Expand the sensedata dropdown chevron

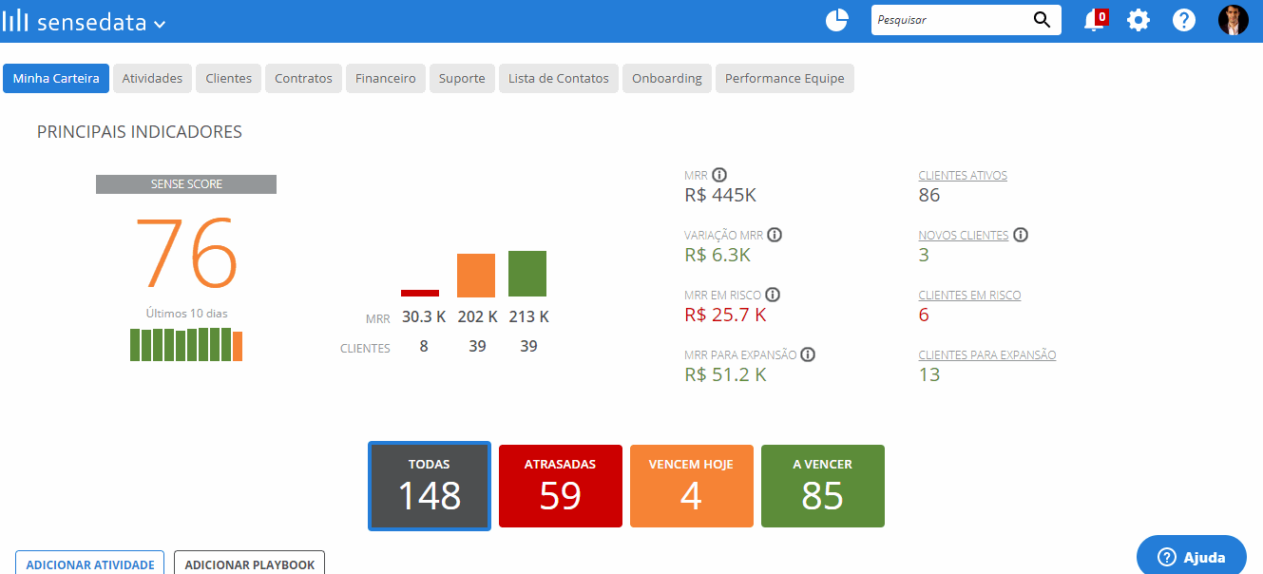160,25
